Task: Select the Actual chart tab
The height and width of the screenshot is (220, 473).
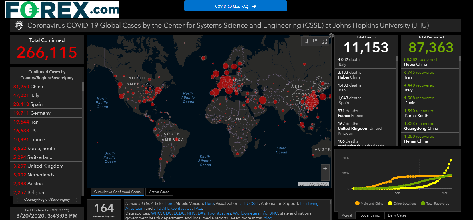Action: [x=347, y=215]
